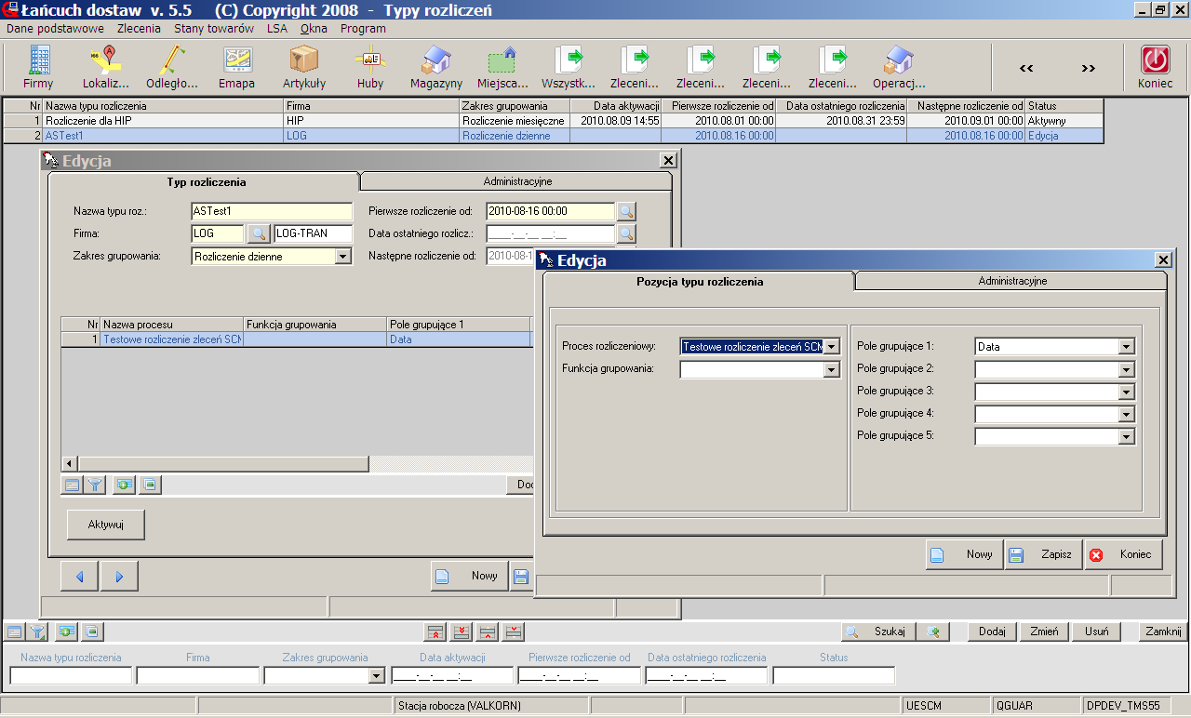
Task: Click the Szukaj button
Action: click(878, 632)
